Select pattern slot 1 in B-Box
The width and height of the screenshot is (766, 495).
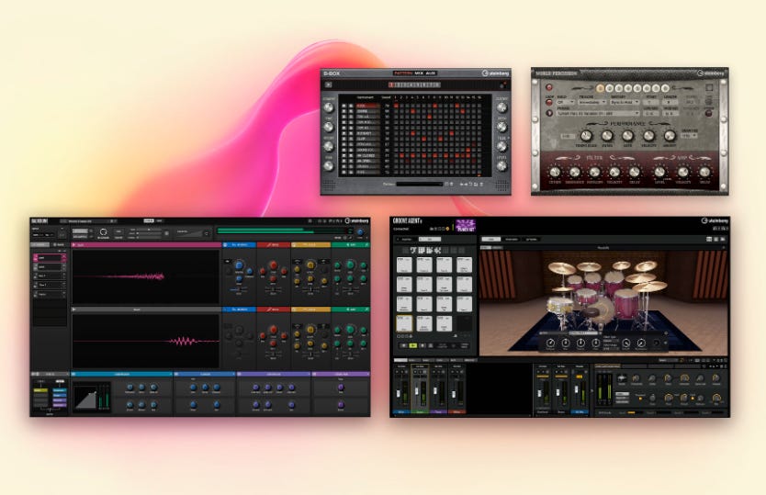[x=391, y=85]
